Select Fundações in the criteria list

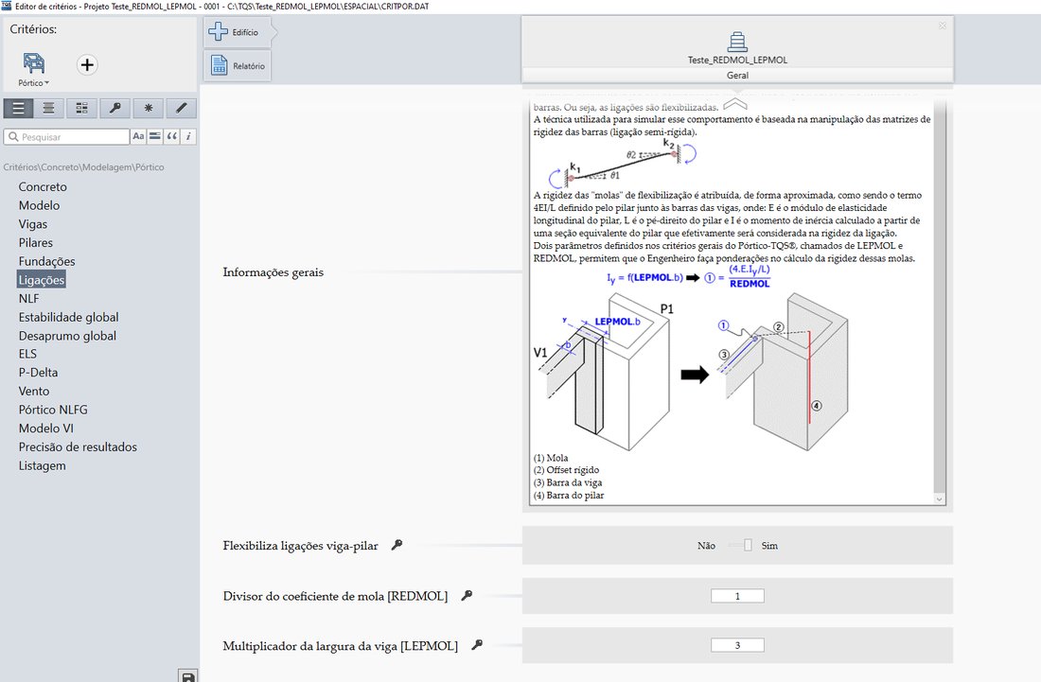click(46, 261)
